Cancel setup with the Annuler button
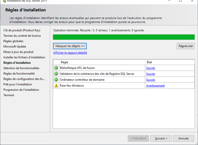 click(x=183, y=139)
